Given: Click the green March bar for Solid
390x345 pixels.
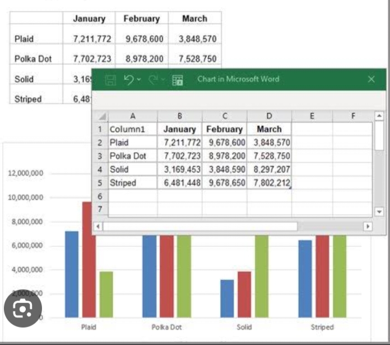Looking at the screenshot, I should 262,274.
